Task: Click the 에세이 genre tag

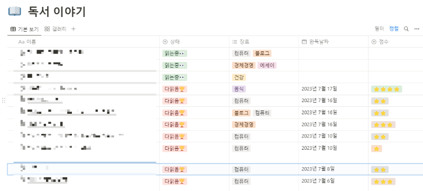Action: (x=267, y=65)
